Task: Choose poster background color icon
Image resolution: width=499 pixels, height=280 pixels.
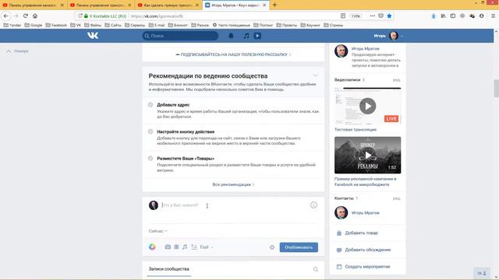Action: [x=152, y=247]
